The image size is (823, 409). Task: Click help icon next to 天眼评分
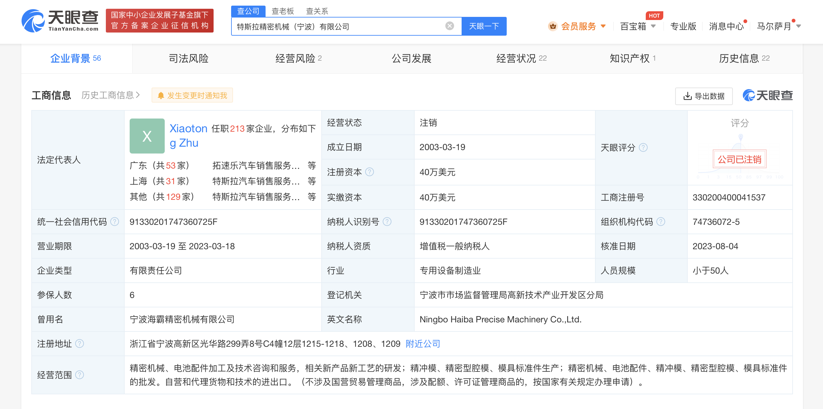(643, 147)
